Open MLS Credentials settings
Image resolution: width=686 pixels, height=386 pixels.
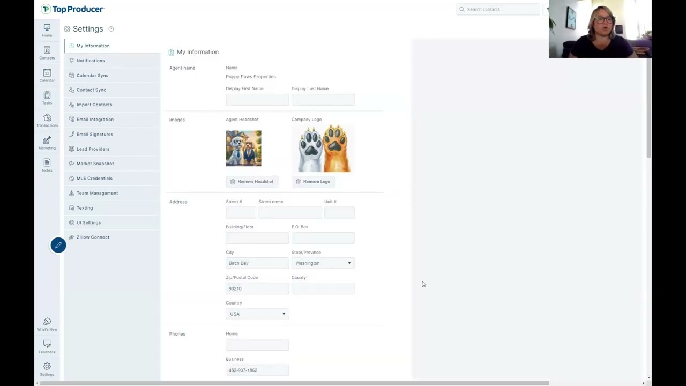[112, 178]
